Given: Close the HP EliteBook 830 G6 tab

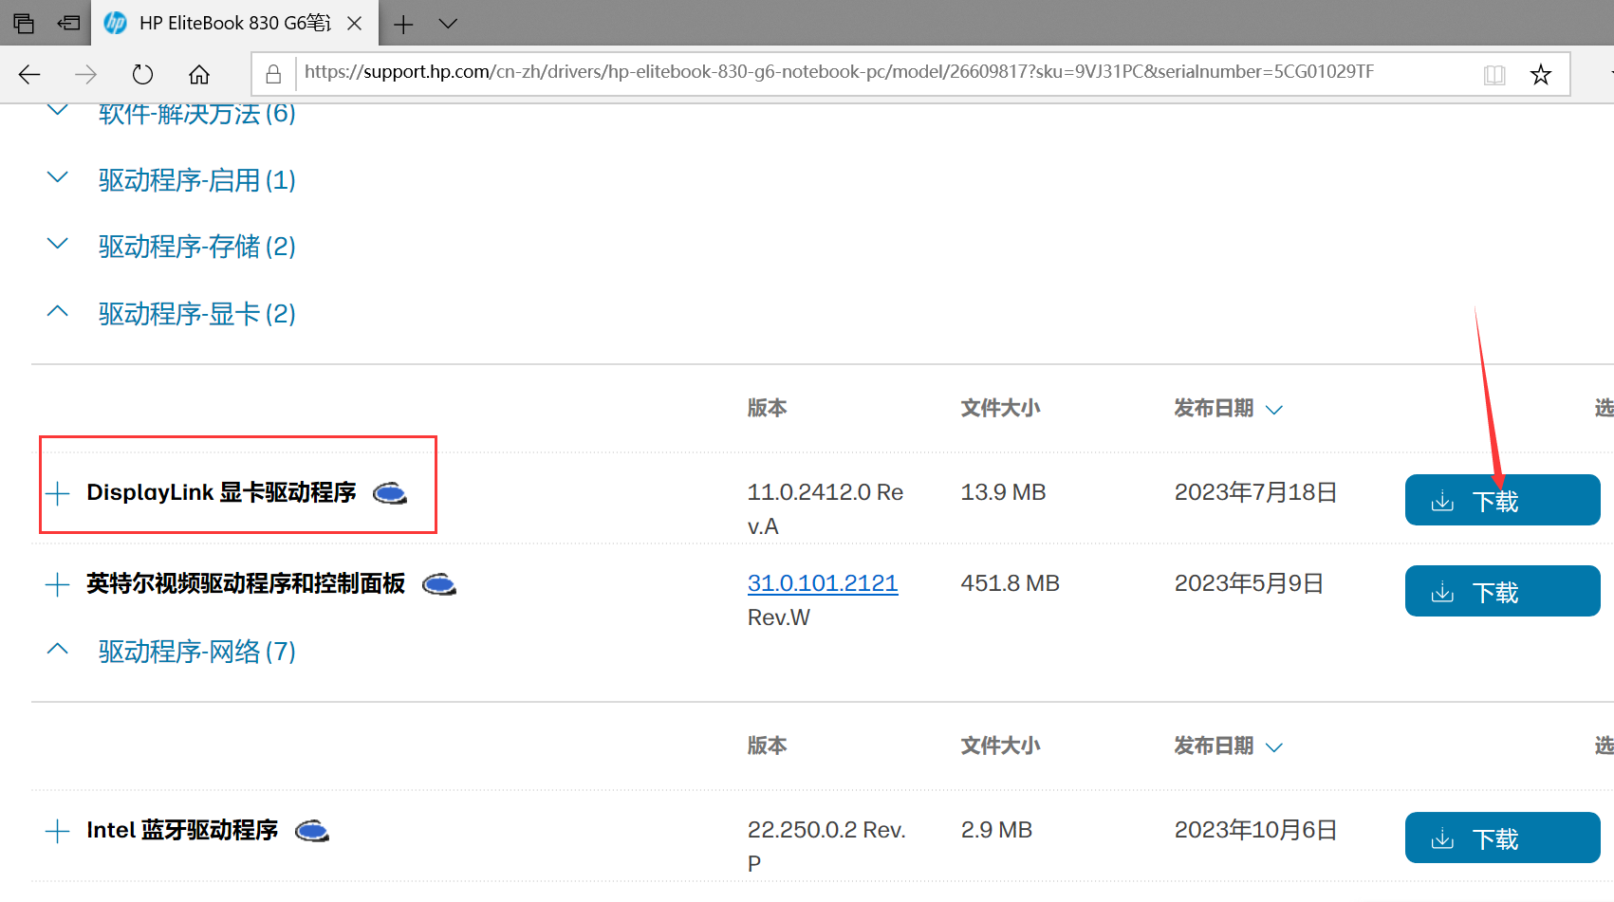Looking at the screenshot, I should pyautogui.click(x=355, y=24).
